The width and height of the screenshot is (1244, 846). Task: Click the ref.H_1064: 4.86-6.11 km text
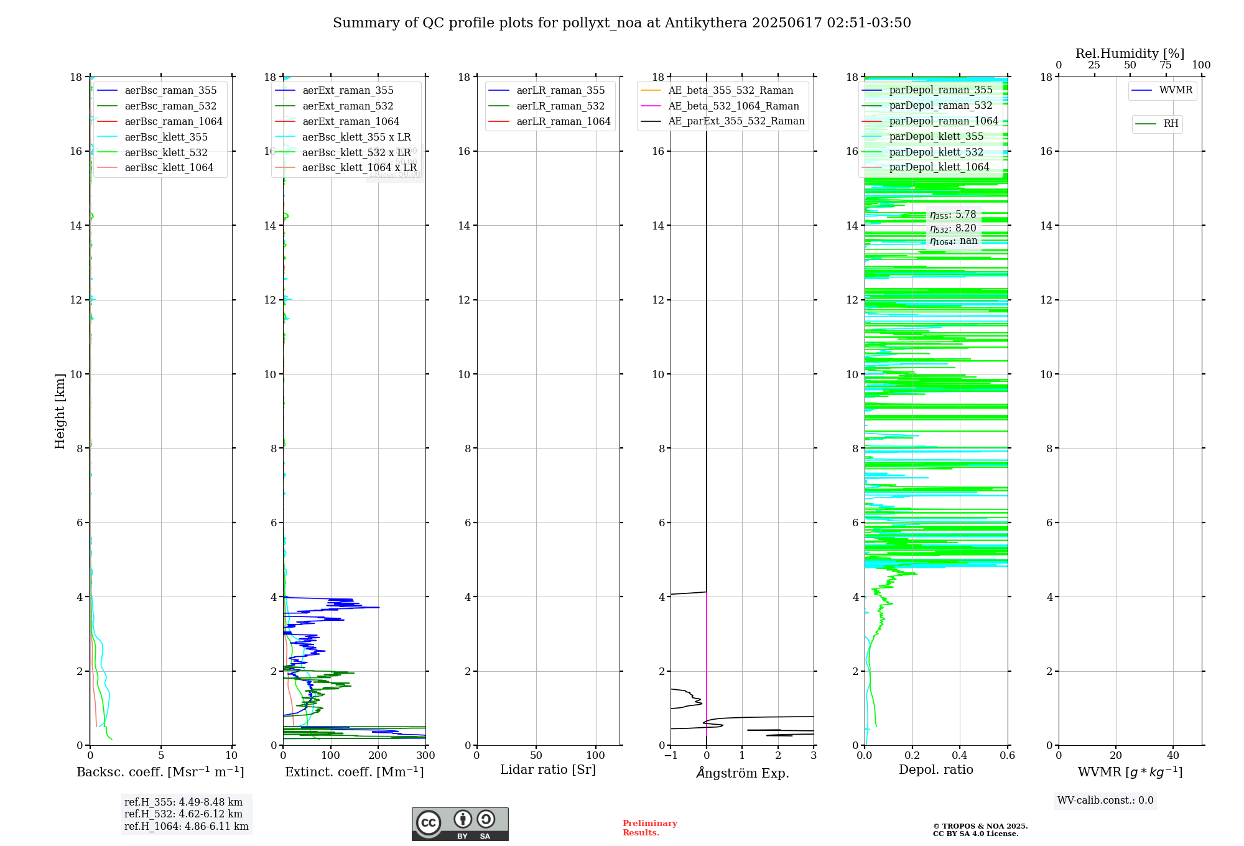[x=187, y=827]
